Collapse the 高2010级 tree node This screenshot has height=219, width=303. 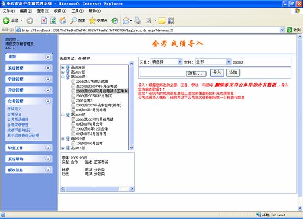tap(63, 139)
